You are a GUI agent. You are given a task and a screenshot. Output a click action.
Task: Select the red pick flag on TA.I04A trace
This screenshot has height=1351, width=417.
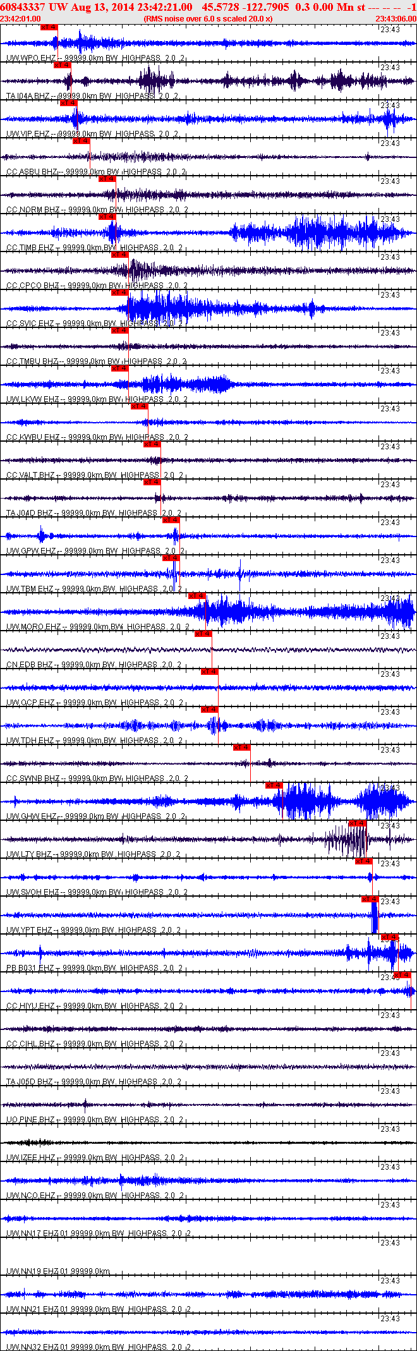coord(62,65)
